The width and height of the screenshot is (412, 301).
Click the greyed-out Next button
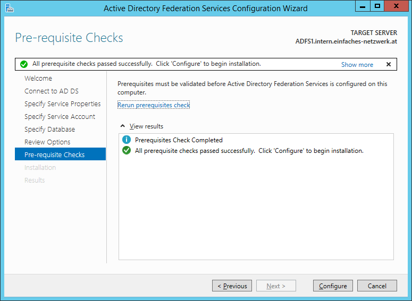(276, 286)
